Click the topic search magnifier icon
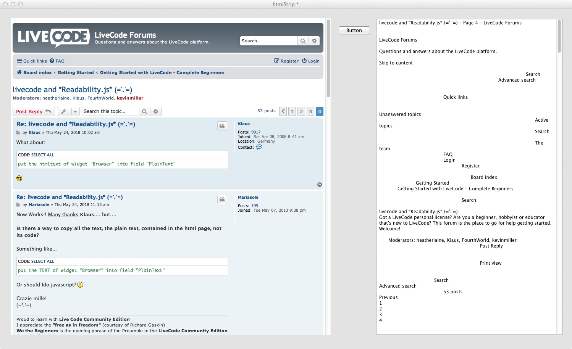Screen dimensions: 572x349 (x=144, y=111)
